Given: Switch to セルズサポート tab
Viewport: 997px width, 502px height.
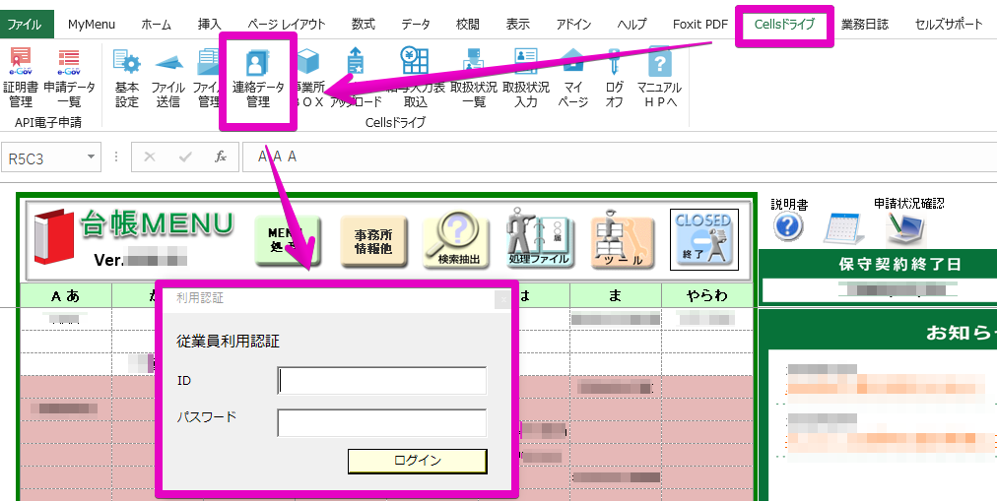Looking at the screenshot, I should pyautogui.click(x=949, y=25).
